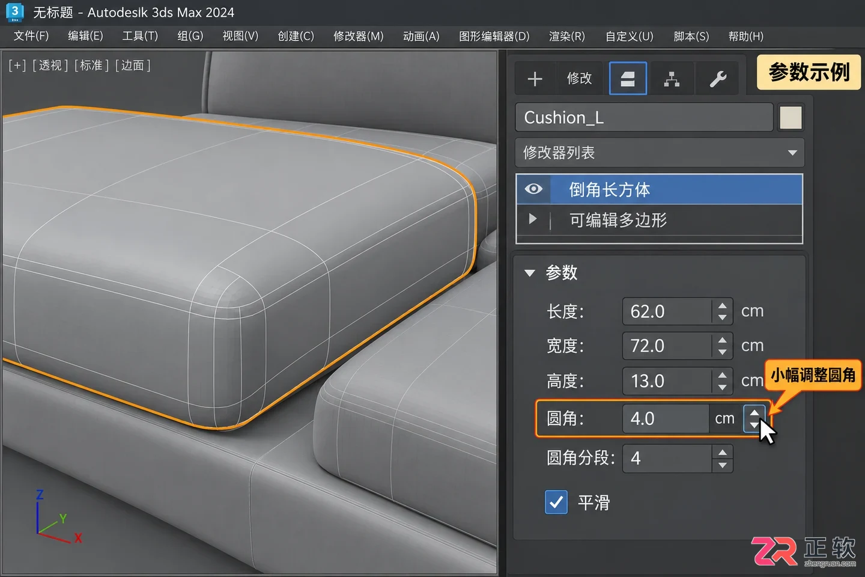865x577 pixels.
Task: Open the Create panel plus icon
Action: point(535,79)
